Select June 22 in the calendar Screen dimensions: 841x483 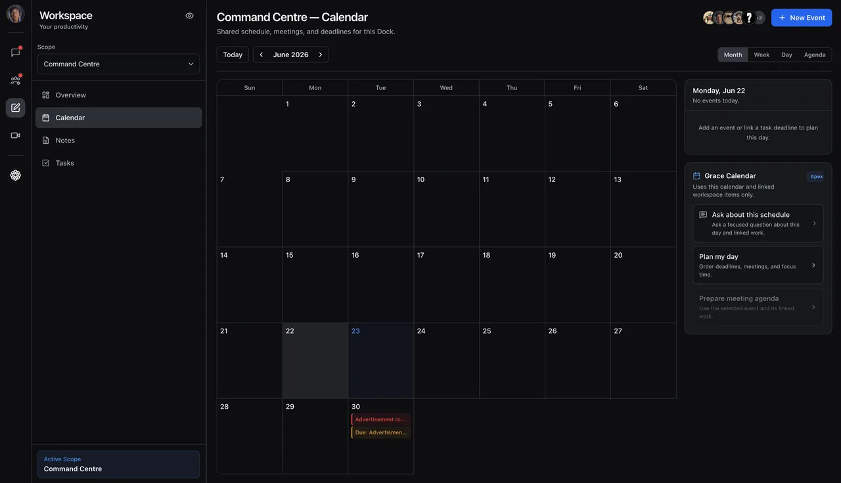coord(315,360)
